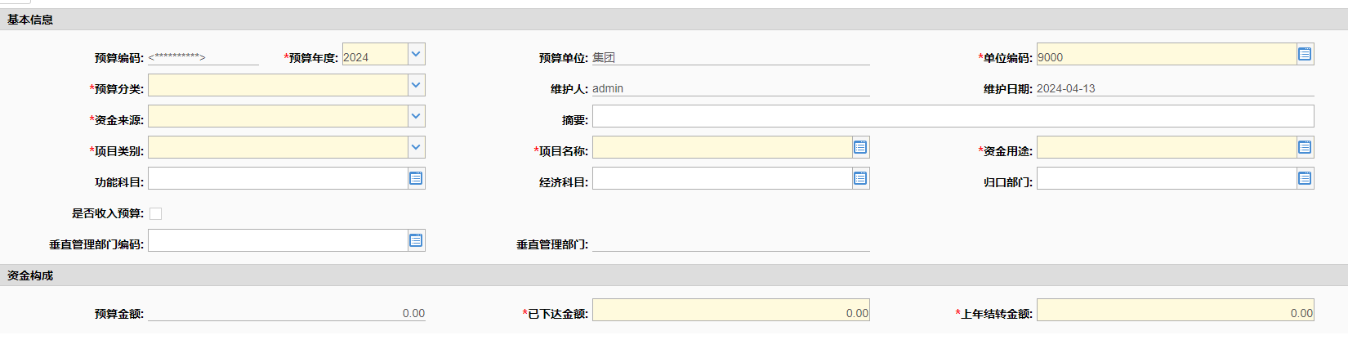Viewport: 1348px width, 349px height.
Task: Open lookup icon for 功能科目 field
Action: (416, 178)
